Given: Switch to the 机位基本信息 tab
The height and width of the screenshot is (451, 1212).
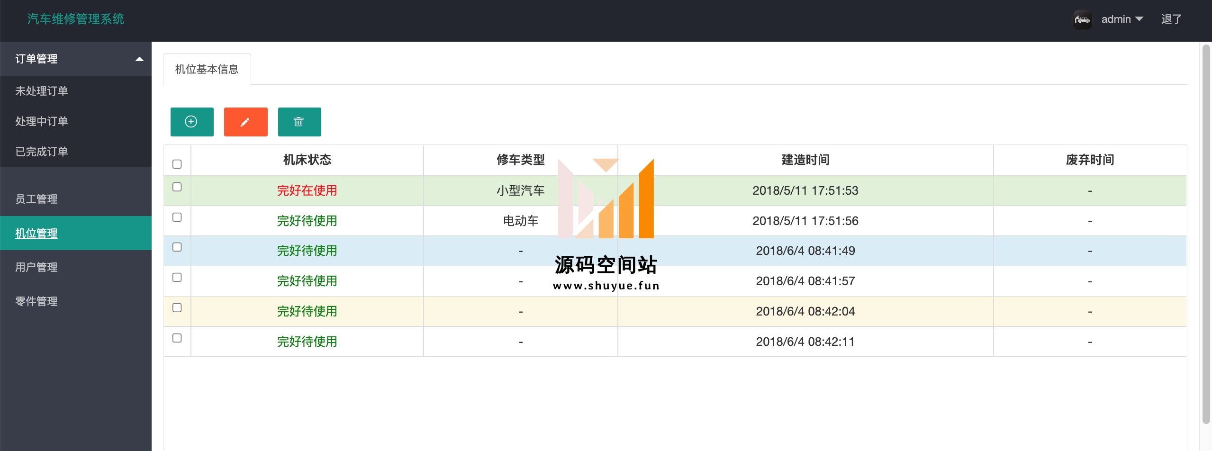Looking at the screenshot, I should 207,69.
